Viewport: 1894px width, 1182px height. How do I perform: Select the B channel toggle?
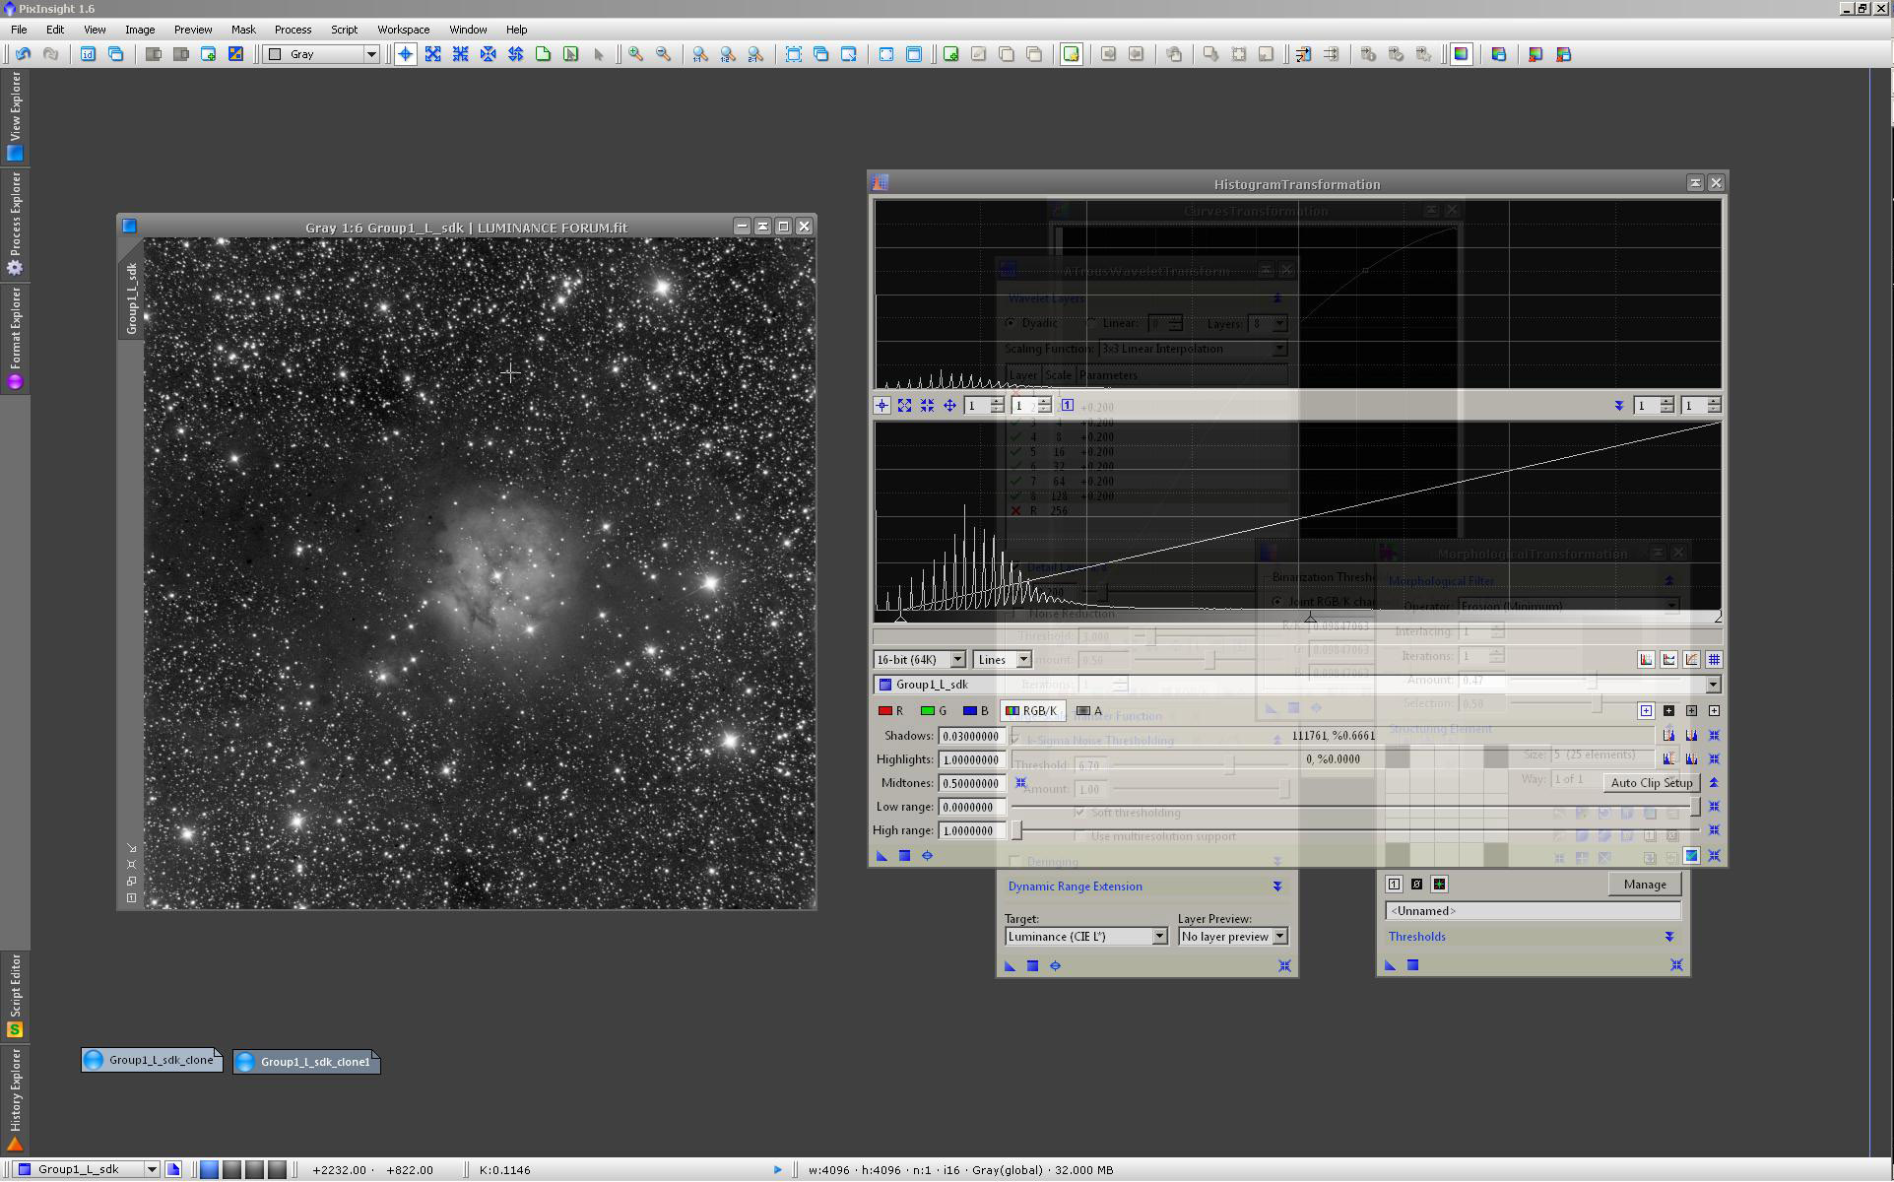click(975, 711)
